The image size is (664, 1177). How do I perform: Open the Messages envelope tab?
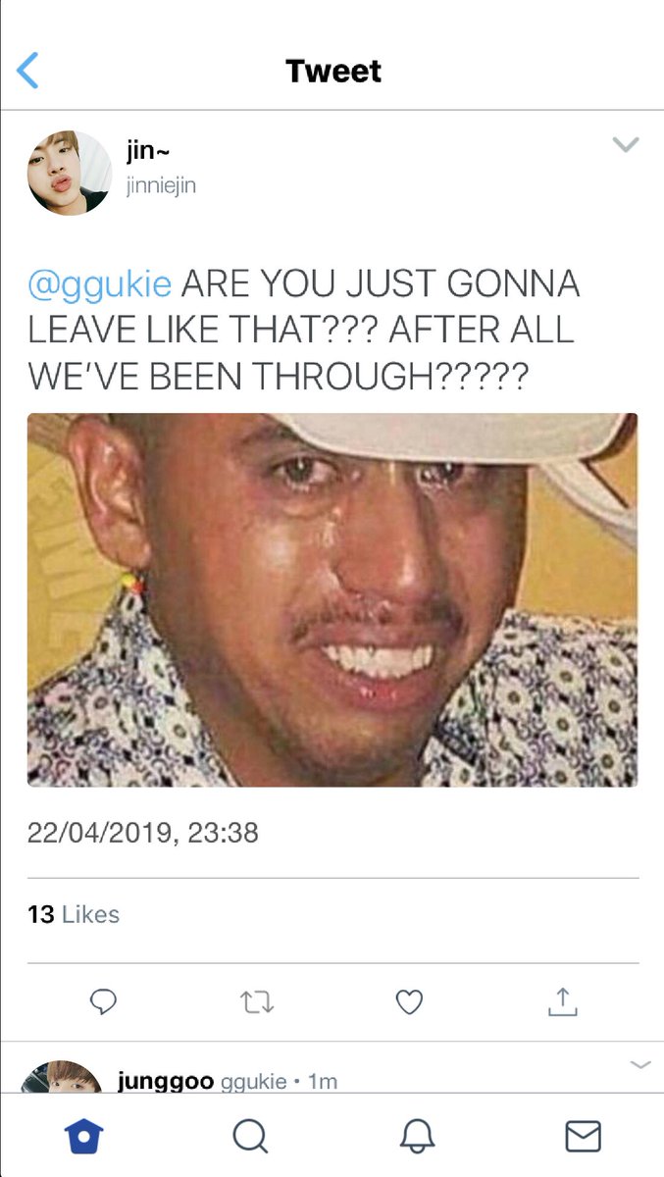coord(583,1136)
